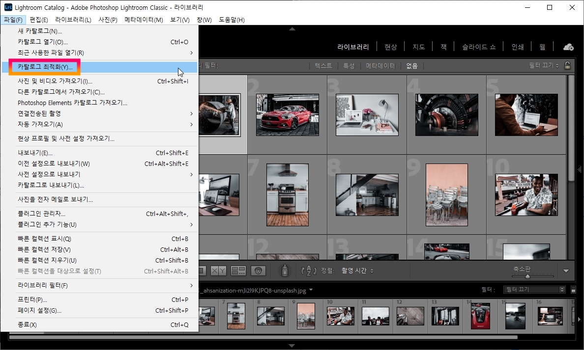Open the 메타데이터(M) menu
The height and width of the screenshot is (350, 584).
(x=144, y=20)
